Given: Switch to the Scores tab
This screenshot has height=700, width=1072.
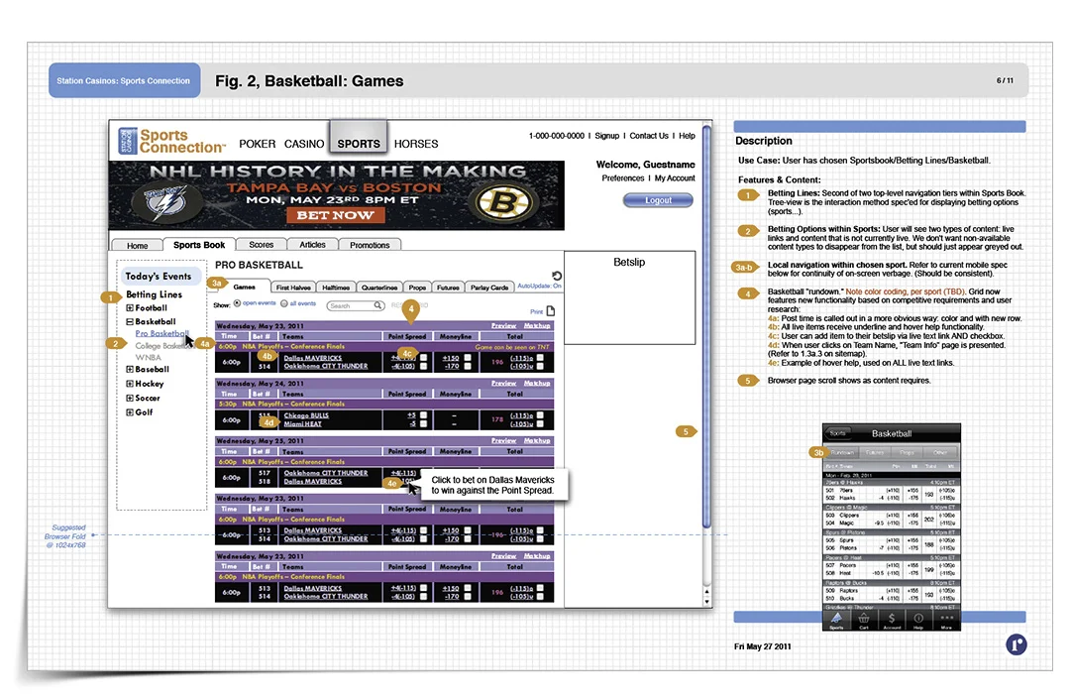Looking at the screenshot, I should click(x=262, y=244).
